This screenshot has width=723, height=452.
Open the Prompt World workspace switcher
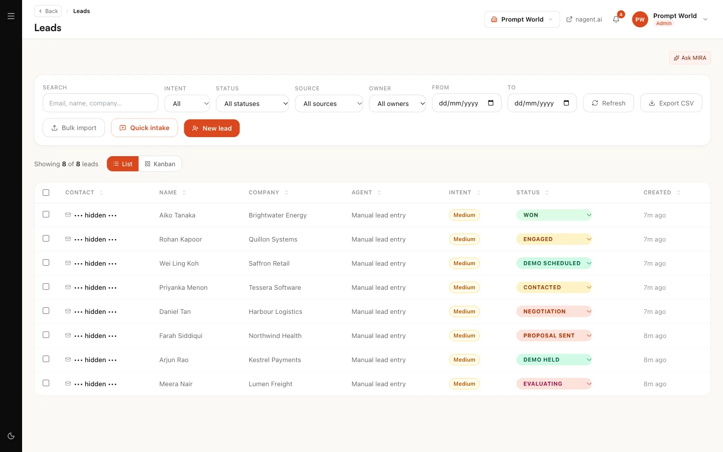(x=522, y=20)
